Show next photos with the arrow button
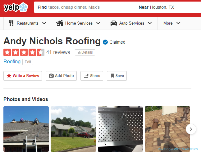The width and height of the screenshot is (201, 154). (x=191, y=129)
